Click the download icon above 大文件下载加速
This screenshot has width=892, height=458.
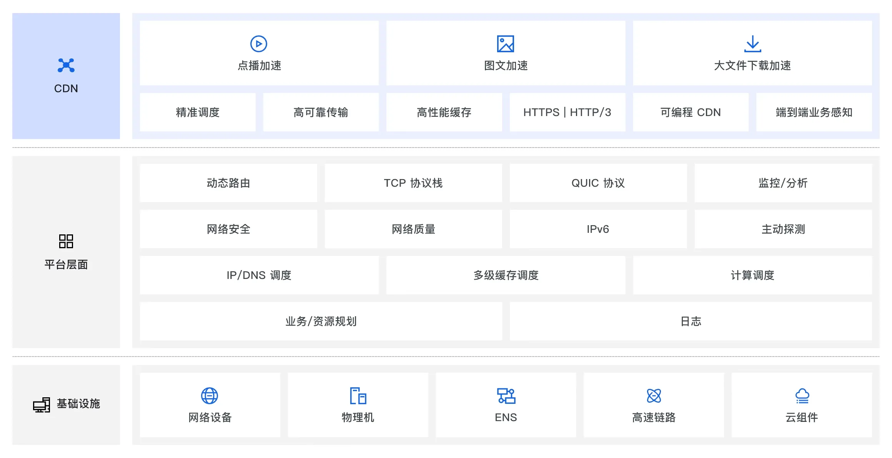[x=752, y=43]
